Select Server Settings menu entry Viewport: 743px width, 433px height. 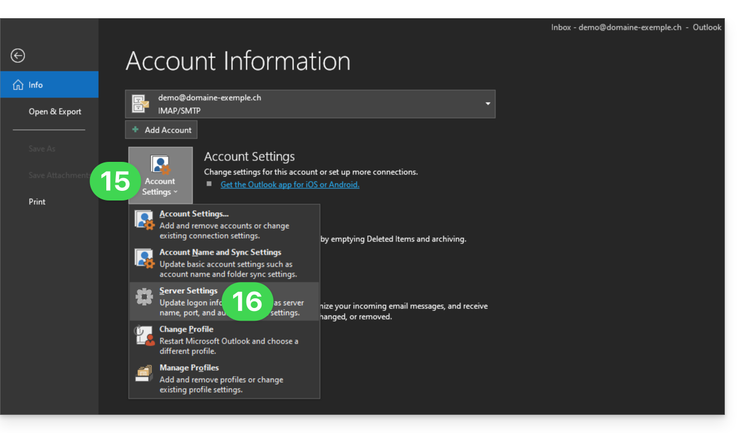click(x=224, y=301)
